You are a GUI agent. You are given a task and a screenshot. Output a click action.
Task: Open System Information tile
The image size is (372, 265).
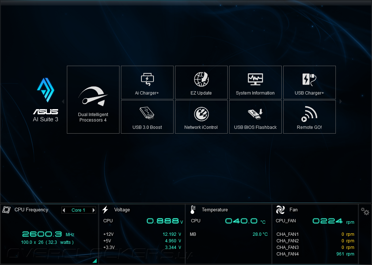[x=255, y=82]
